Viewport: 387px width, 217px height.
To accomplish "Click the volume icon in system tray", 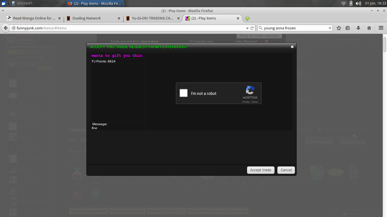I will [358, 3].
